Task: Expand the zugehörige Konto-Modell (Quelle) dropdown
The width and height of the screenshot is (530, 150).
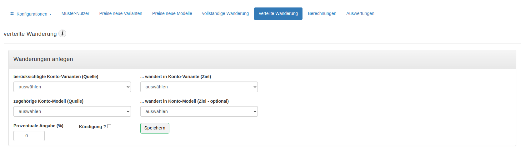Action: tap(72, 111)
